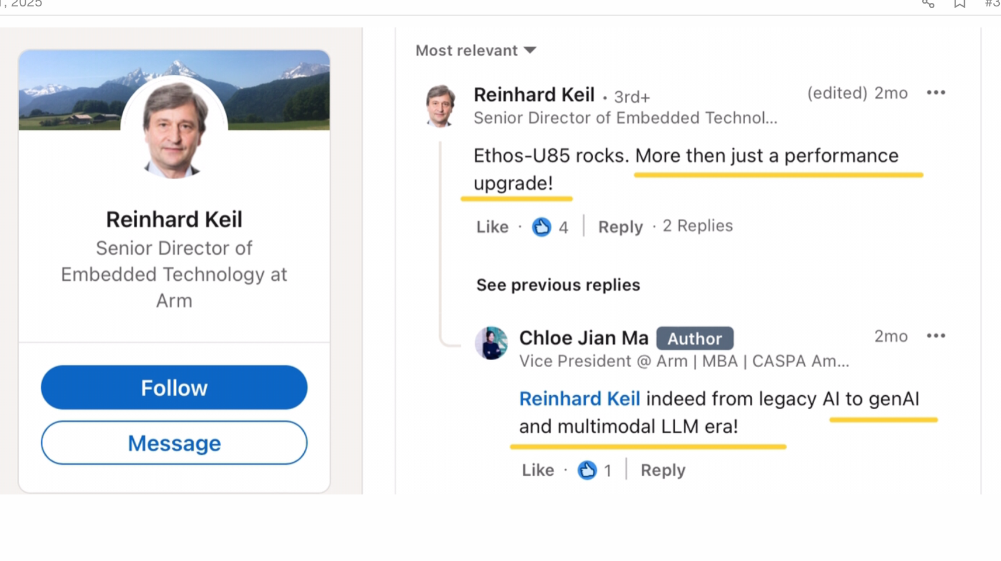Click the bookmark icon at top
1001x561 pixels.
(x=960, y=4)
